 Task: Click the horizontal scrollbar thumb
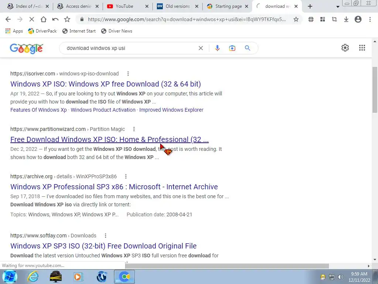227,266
